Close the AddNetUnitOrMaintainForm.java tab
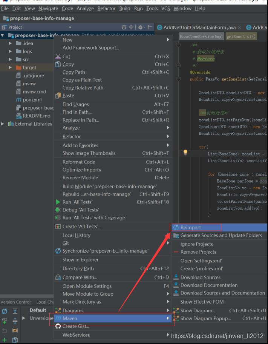The width and height of the screenshot is (268, 344). point(239,28)
